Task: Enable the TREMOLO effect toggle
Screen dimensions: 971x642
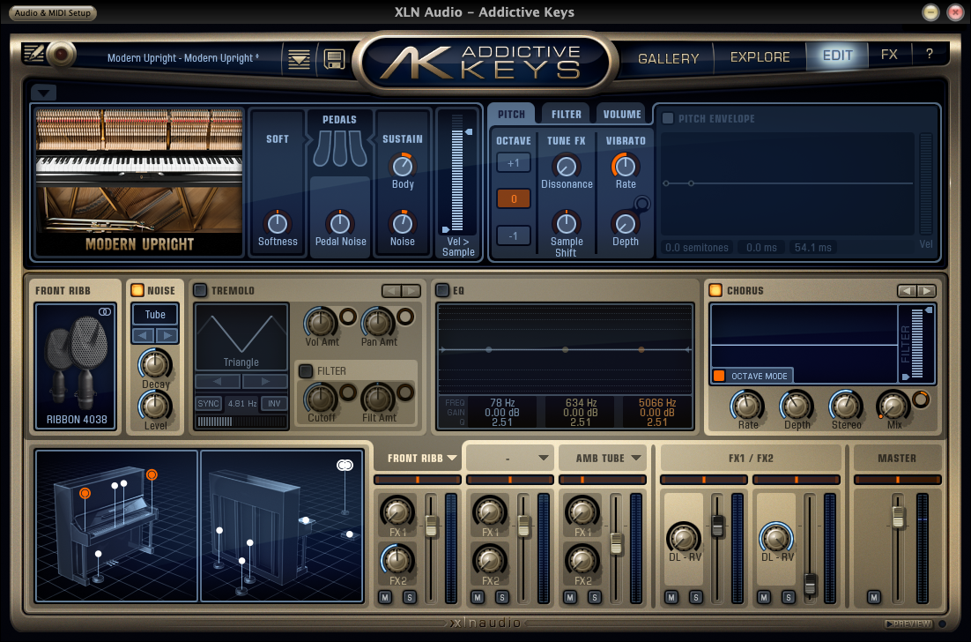Action: [x=202, y=289]
